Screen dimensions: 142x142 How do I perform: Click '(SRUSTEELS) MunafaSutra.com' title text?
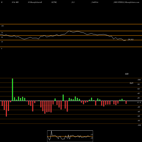(x=126, y=2)
